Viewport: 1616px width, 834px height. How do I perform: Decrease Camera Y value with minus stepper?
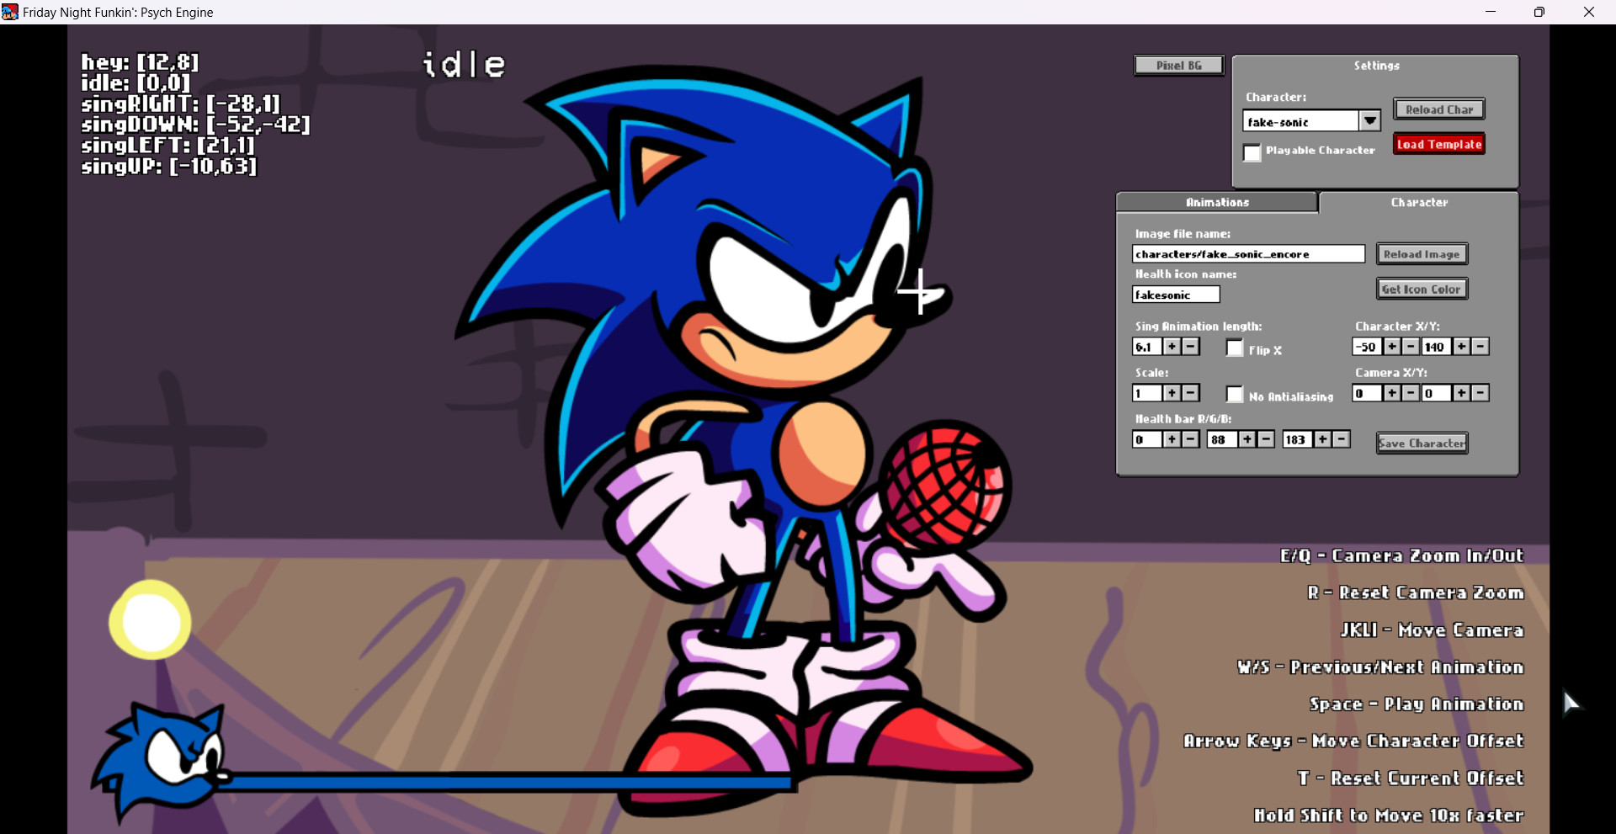click(x=1480, y=393)
